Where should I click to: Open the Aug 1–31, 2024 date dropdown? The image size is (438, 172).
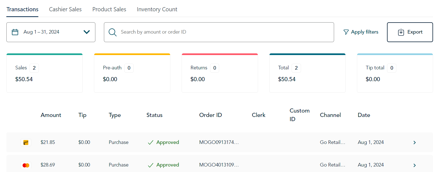pos(87,32)
